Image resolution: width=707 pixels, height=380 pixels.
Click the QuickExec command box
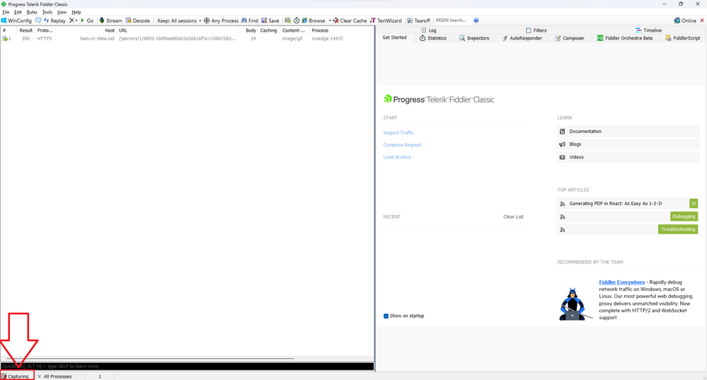[x=187, y=367]
